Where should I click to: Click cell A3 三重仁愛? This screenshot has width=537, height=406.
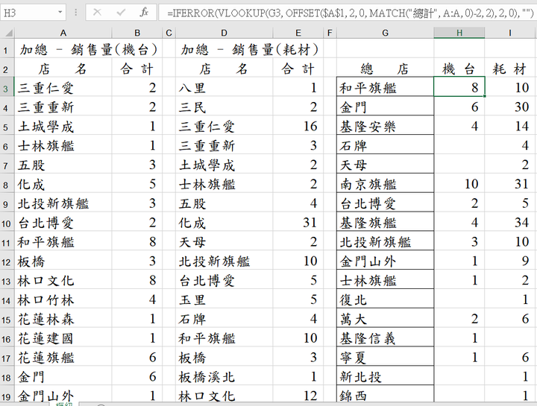click(x=63, y=88)
